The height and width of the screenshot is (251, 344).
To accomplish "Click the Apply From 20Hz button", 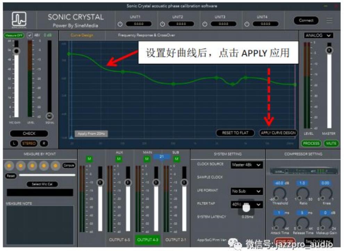I will [x=91, y=134].
